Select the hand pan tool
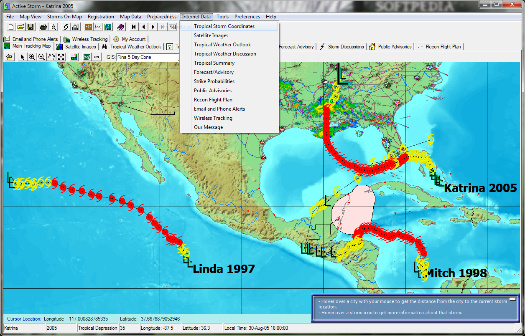Image resolution: width=525 pixels, height=336 pixels. [x=51, y=57]
